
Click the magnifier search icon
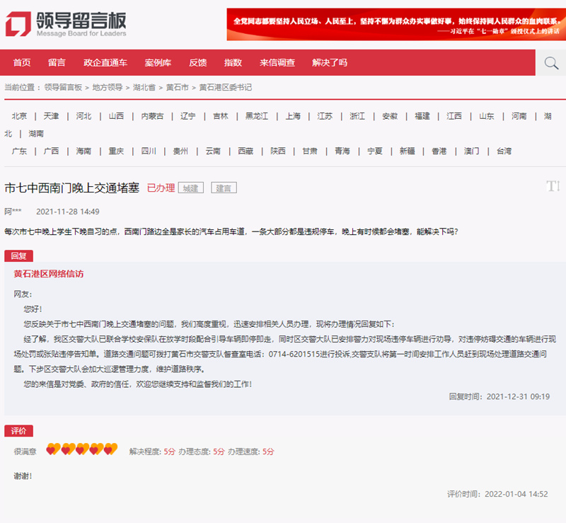[551, 63]
